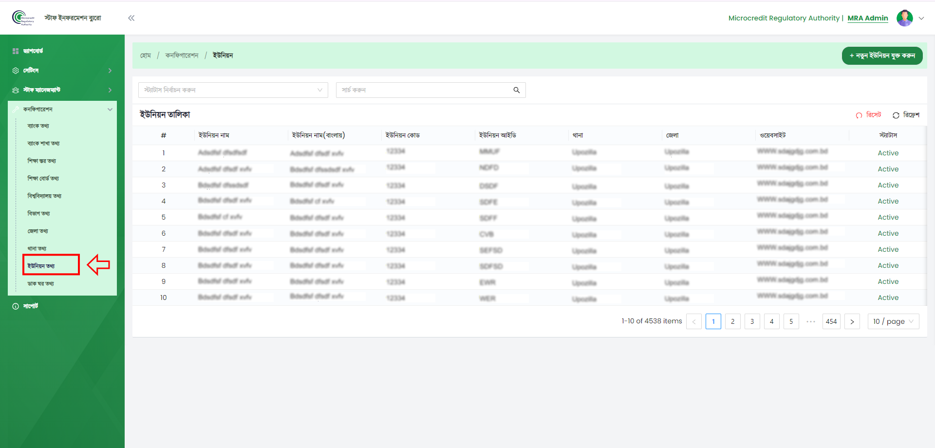935x448 pixels.
Task: Open ব্যাংক তথ্য submenu item
Action: pos(38,126)
